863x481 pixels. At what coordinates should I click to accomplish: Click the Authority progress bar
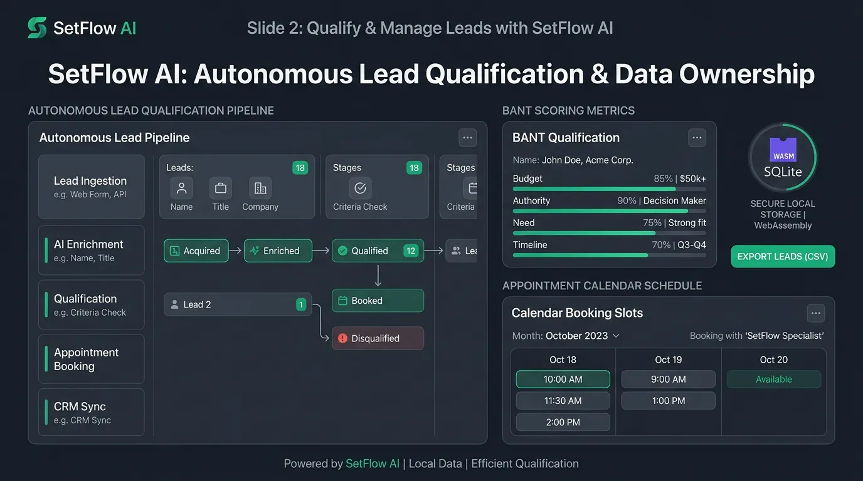click(610, 211)
